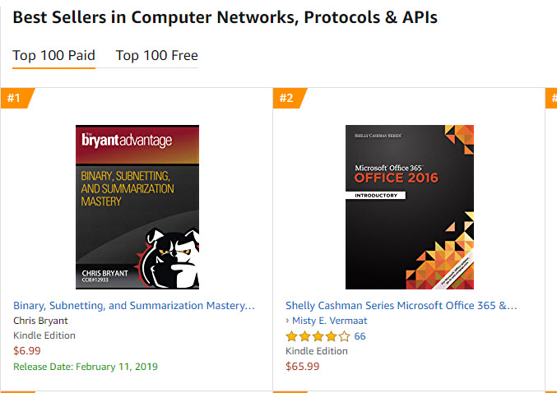Image resolution: width=557 pixels, height=393 pixels.
Task: Click the $65.99 price
Action: click(302, 366)
